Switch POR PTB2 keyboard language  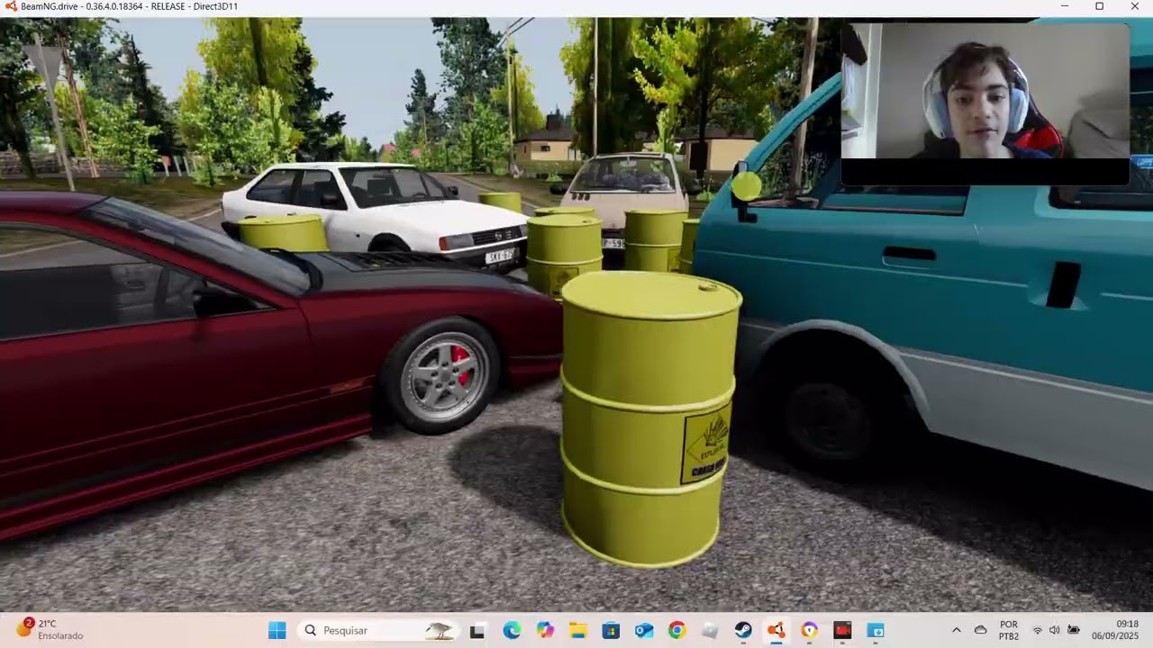(x=1009, y=630)
